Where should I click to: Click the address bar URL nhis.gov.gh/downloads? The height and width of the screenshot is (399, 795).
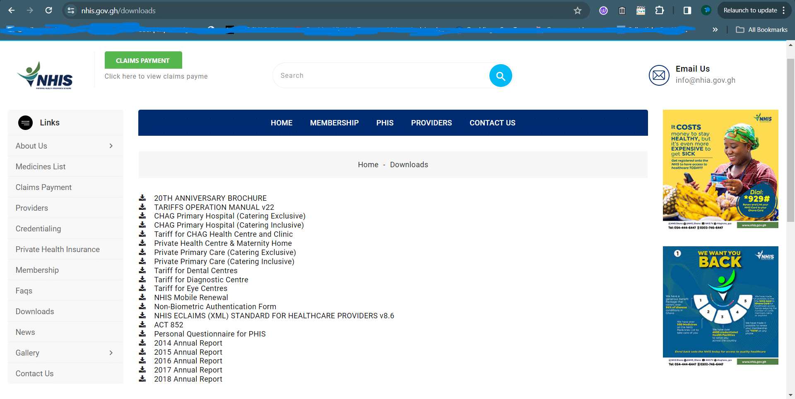click(x=118, y=10)
